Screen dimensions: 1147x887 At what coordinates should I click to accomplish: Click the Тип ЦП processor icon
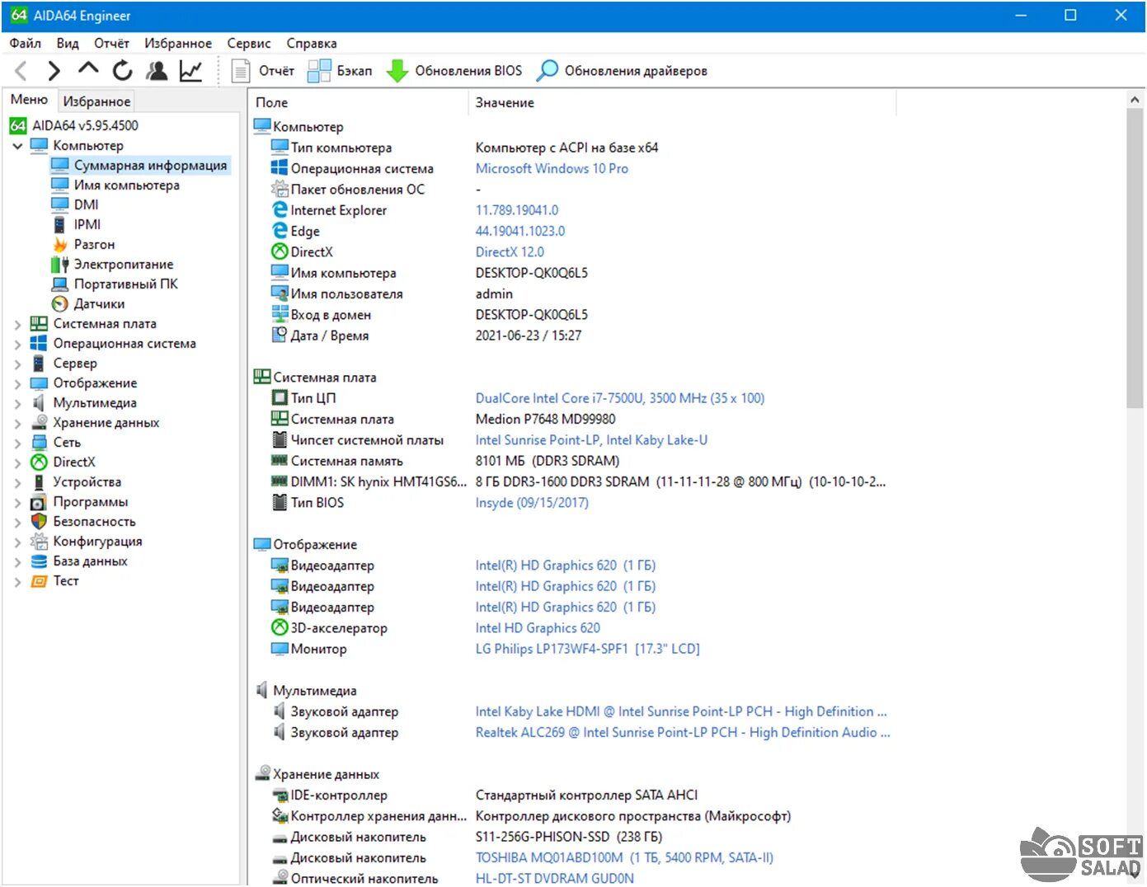(280, 398)
